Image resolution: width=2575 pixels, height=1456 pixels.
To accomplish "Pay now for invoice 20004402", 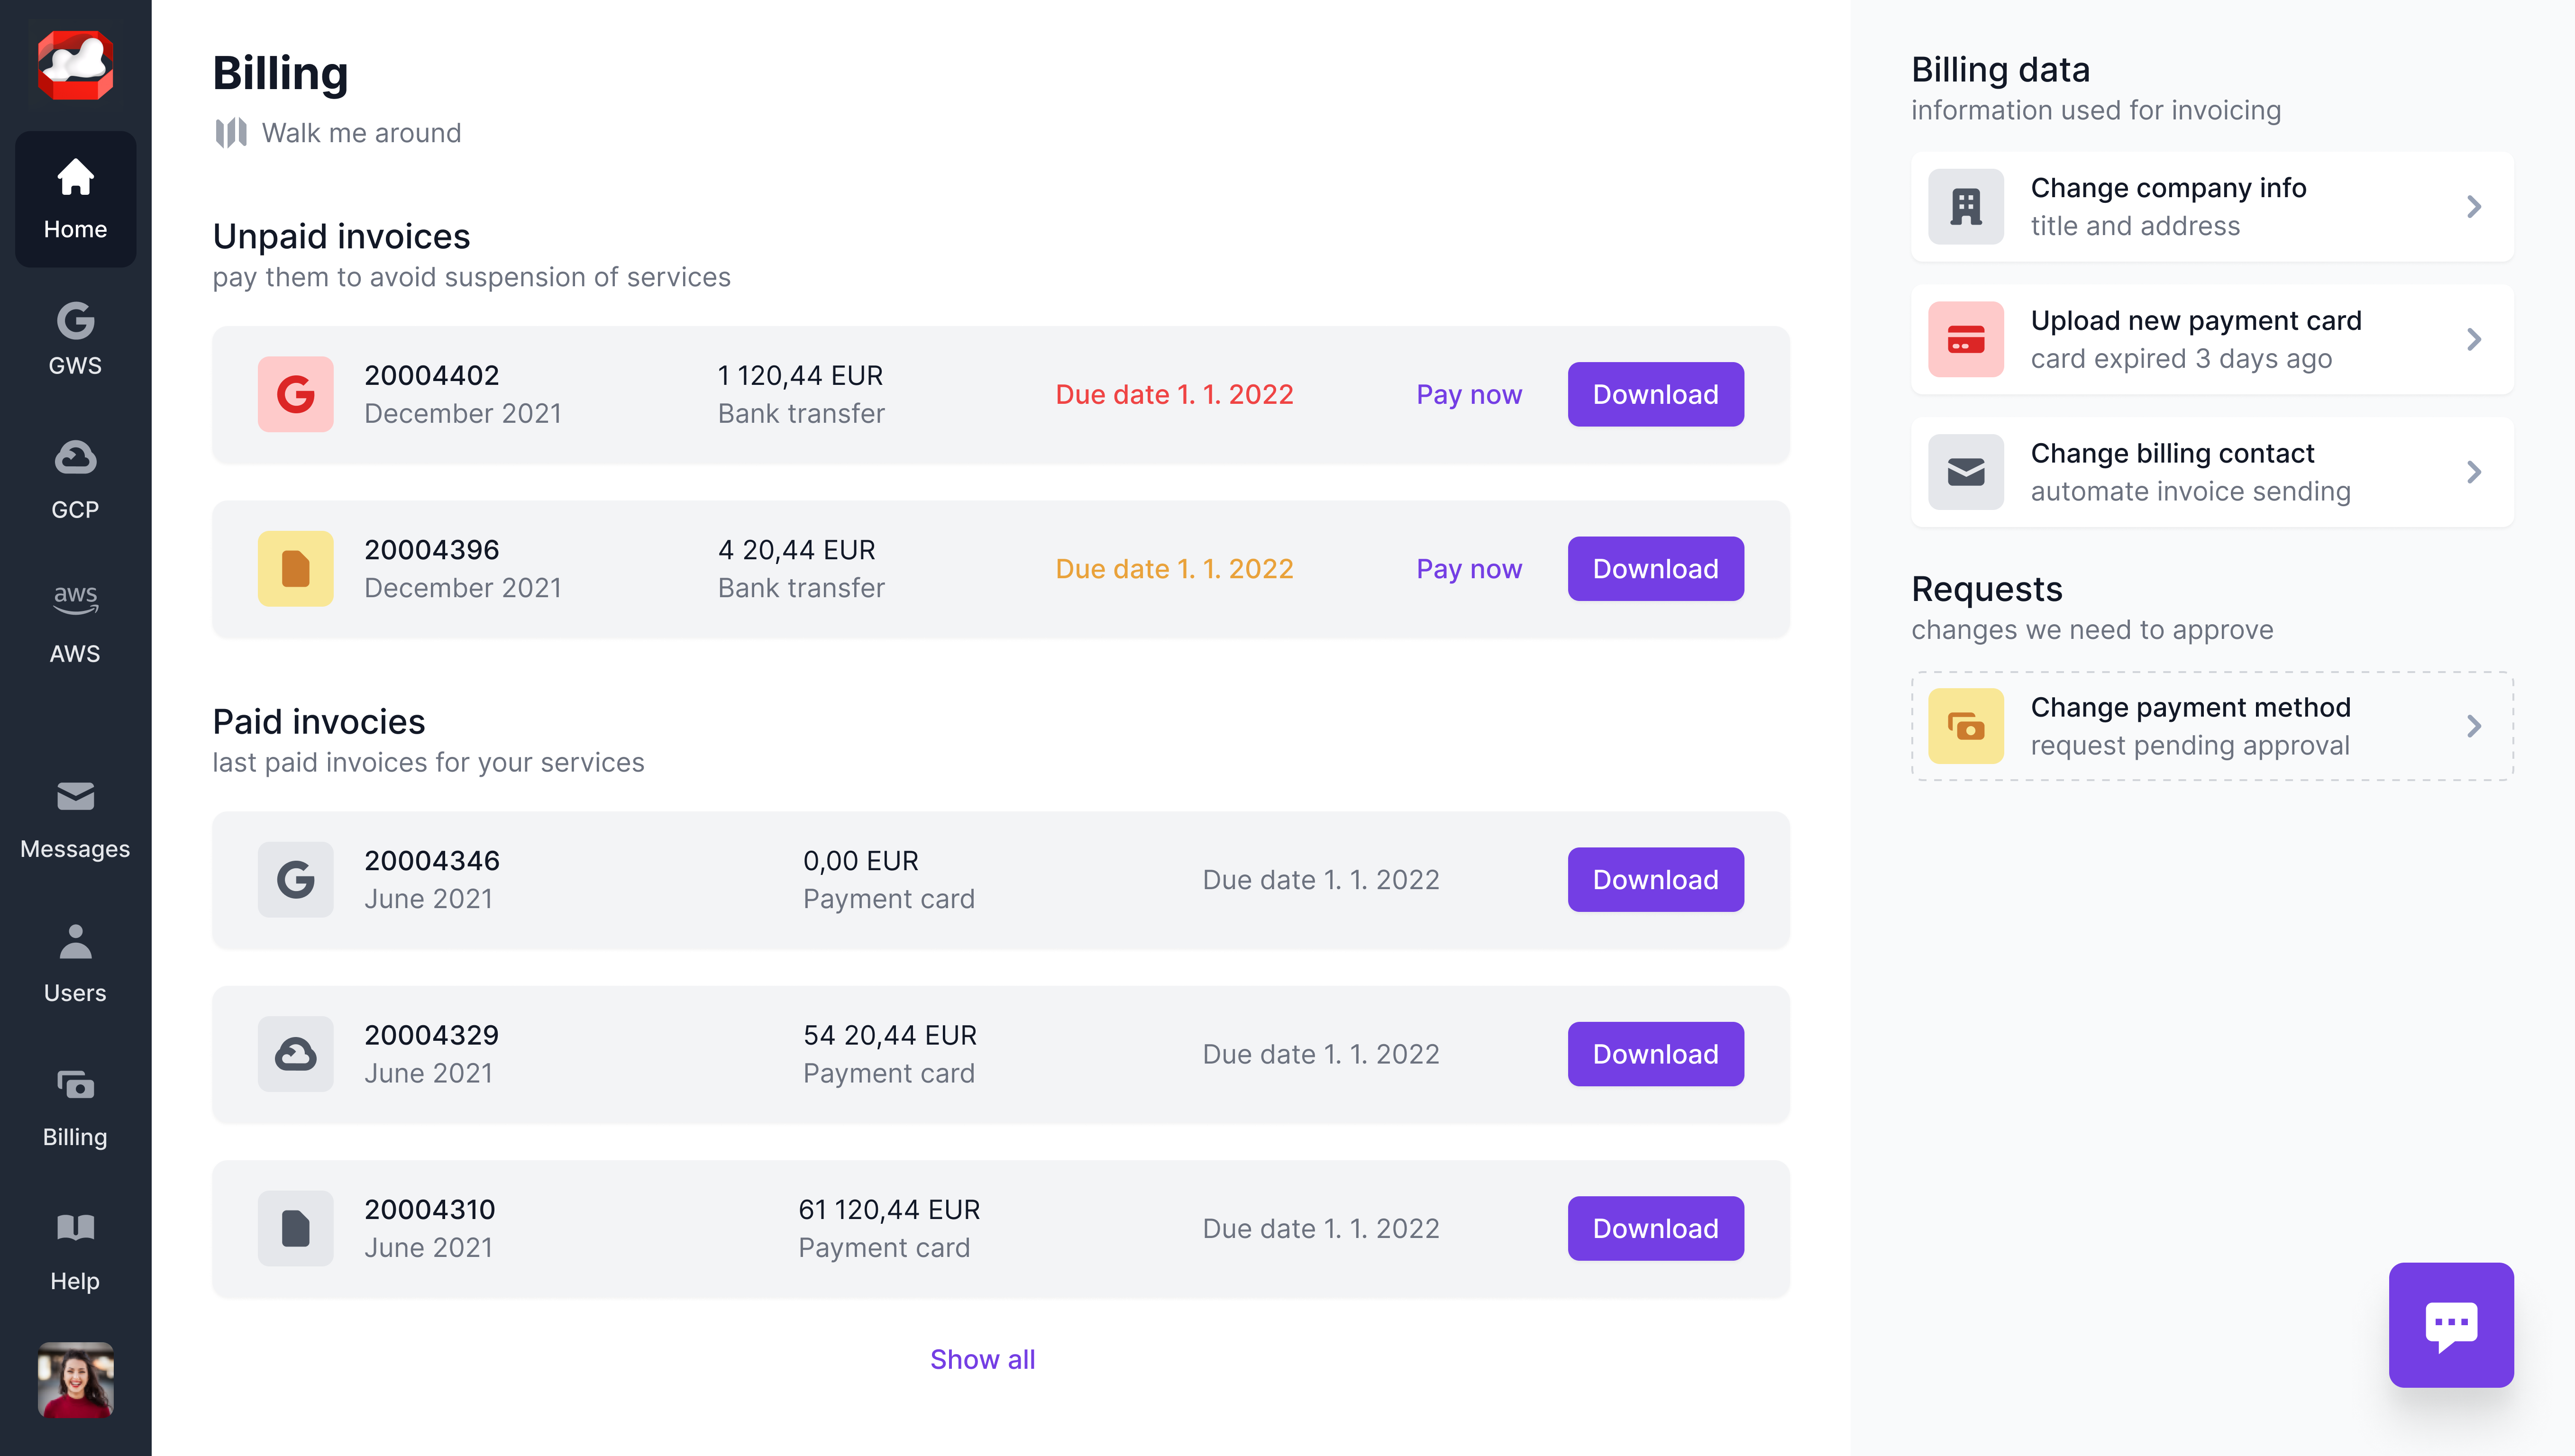I will tap(1469, 394).
